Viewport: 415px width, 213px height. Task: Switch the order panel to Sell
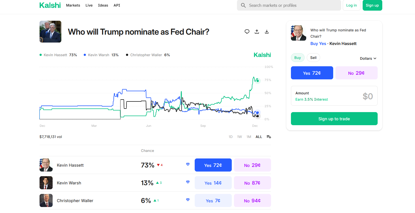click(313, 58)
